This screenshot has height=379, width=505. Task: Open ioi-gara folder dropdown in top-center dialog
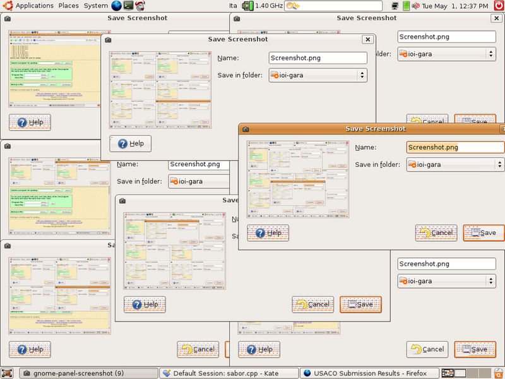[x=318, y=75]
